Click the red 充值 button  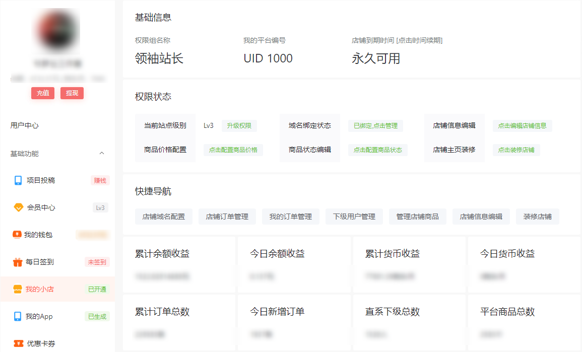click(x=42, y=93)
